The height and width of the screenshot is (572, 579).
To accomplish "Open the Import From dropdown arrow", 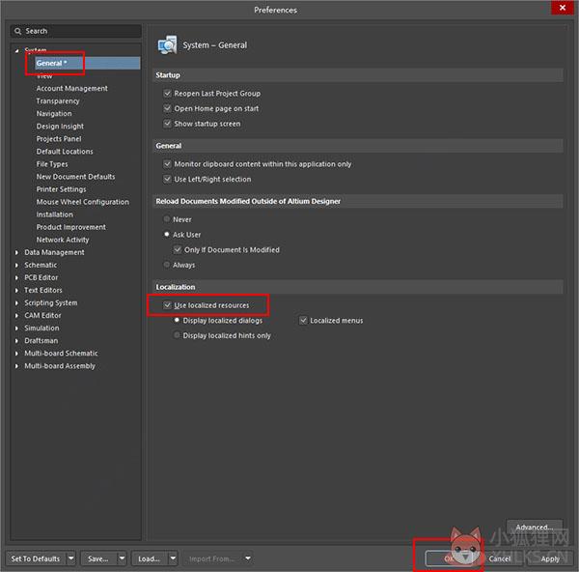I will [x=248, y=558].
